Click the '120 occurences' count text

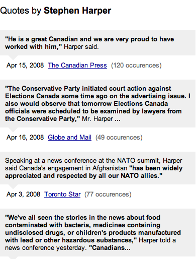pos(136,66)
